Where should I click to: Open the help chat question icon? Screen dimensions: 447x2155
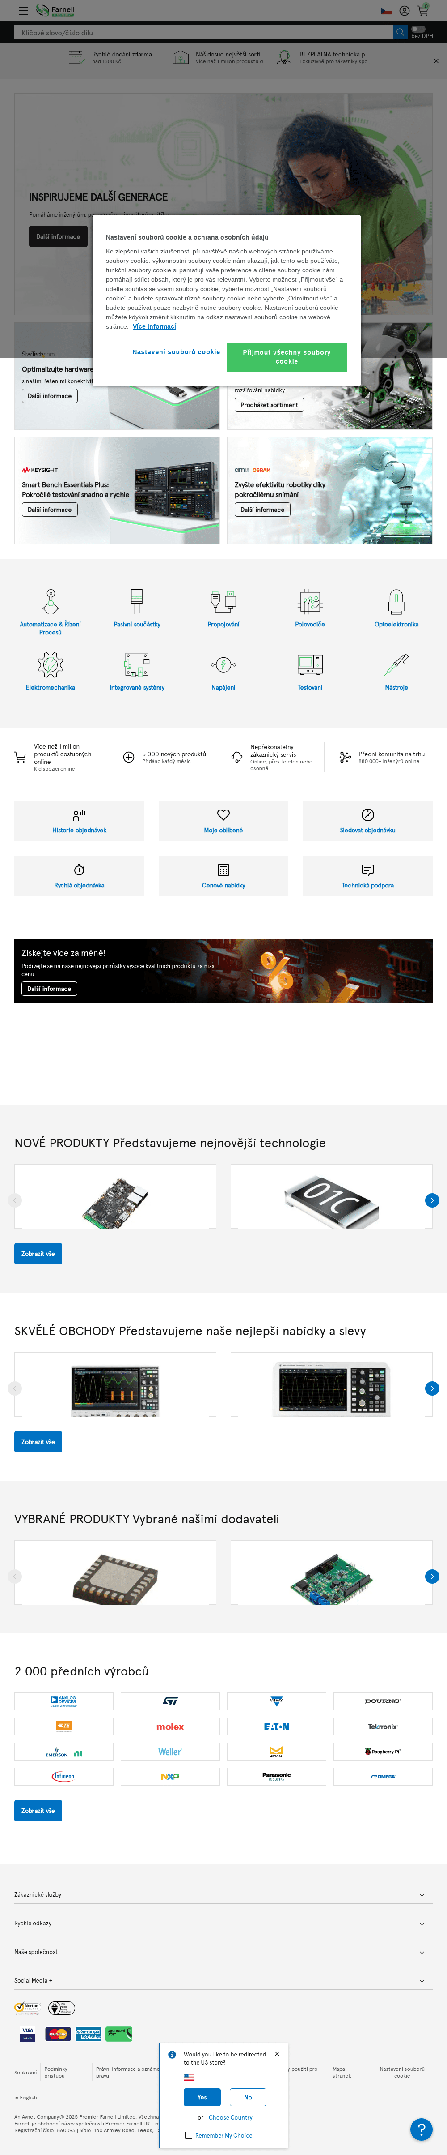[422, 2129]
